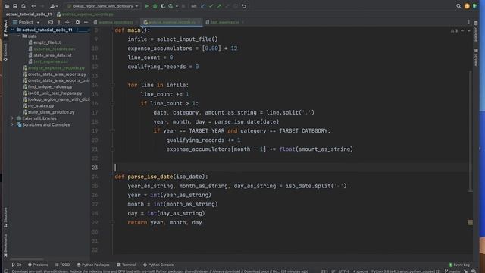
Task: Select analyze_expense_records.py editor tab
Action: [172, 22]
